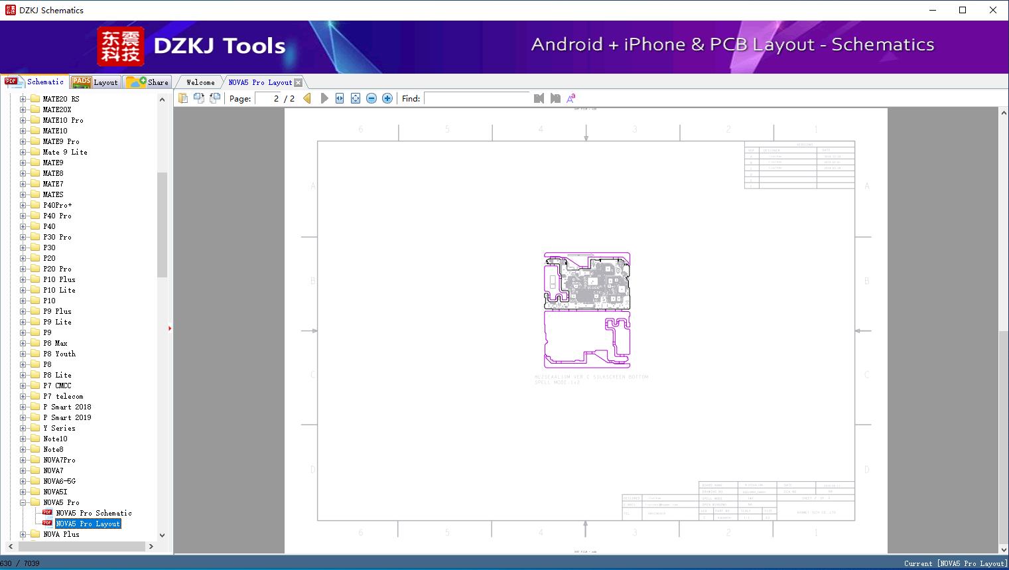Expand the Mate 9 Lite folder
Viewport: 1009px width, 570px height.
(x=23, y=152)
